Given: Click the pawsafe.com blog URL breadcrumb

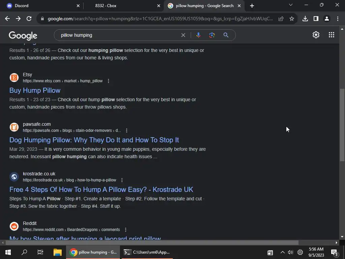Looking at the screenshot, I should click(x=72, y=131).
